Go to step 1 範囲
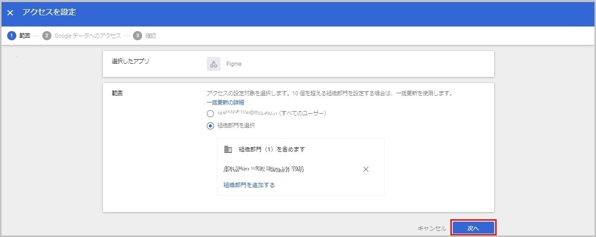596x237 pixels. (x=19, y=36)
